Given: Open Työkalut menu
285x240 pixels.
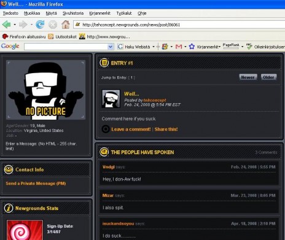Looking at the screenshot, I should [124, 14].
